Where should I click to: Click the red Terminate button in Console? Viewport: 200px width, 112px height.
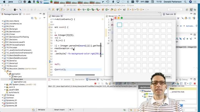95,83
